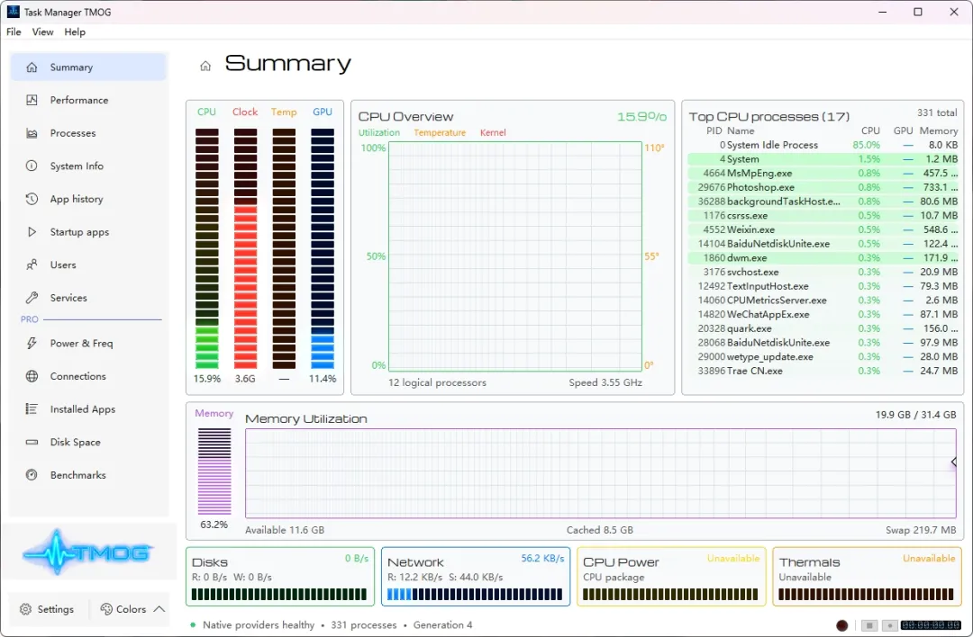This screenshot has height=637, width=973.
Task: Sort processes by Name column
Action: tap(741, 130)
